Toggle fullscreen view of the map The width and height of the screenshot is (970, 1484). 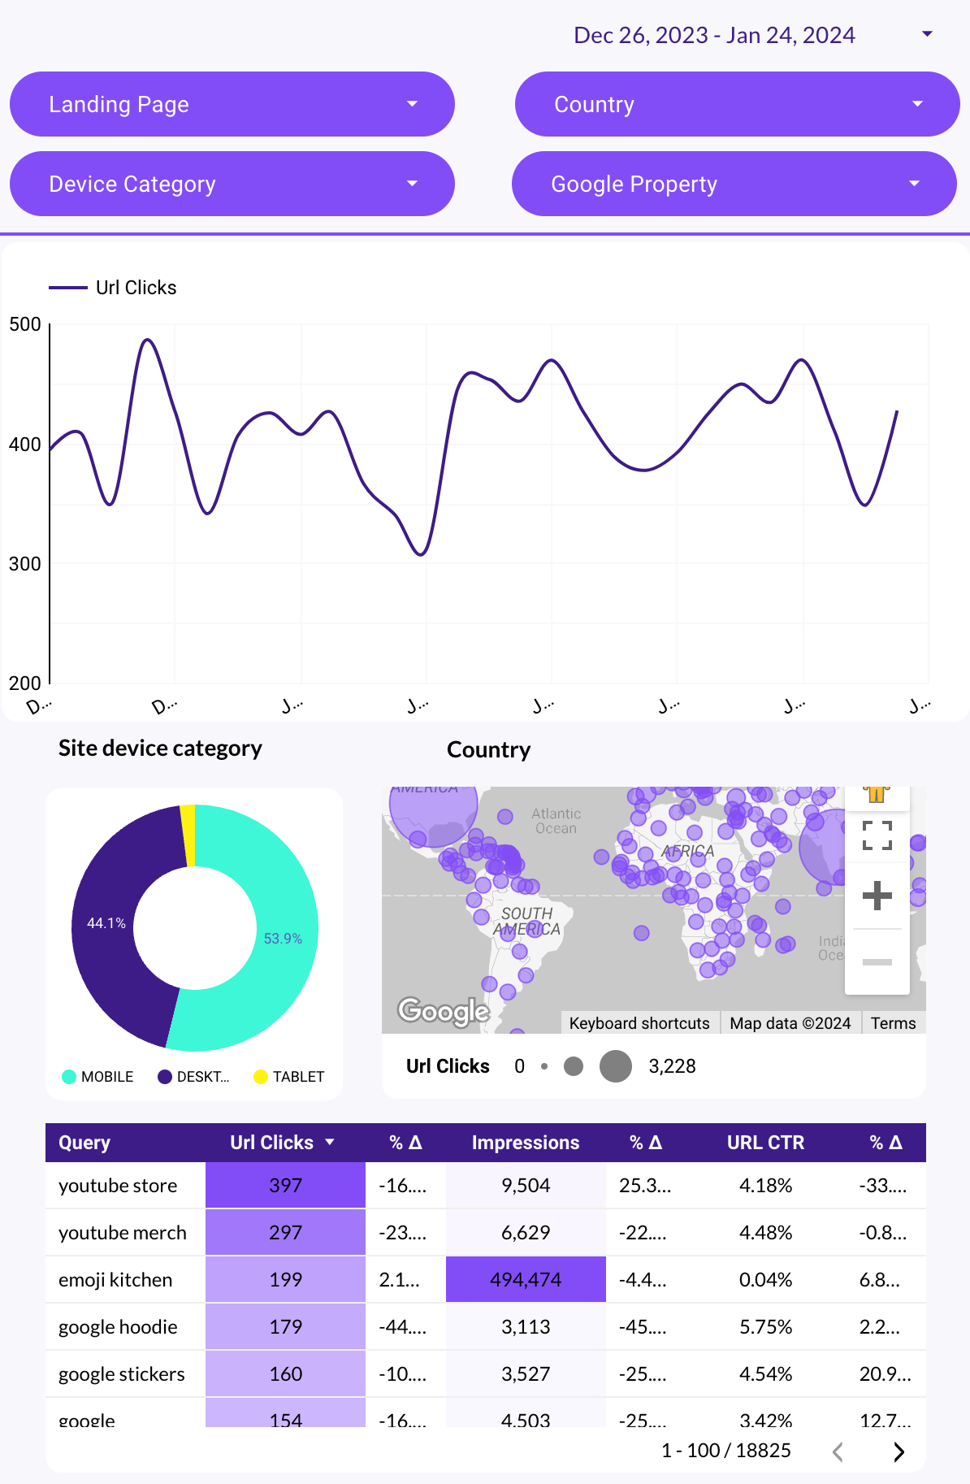coord(877,835)
